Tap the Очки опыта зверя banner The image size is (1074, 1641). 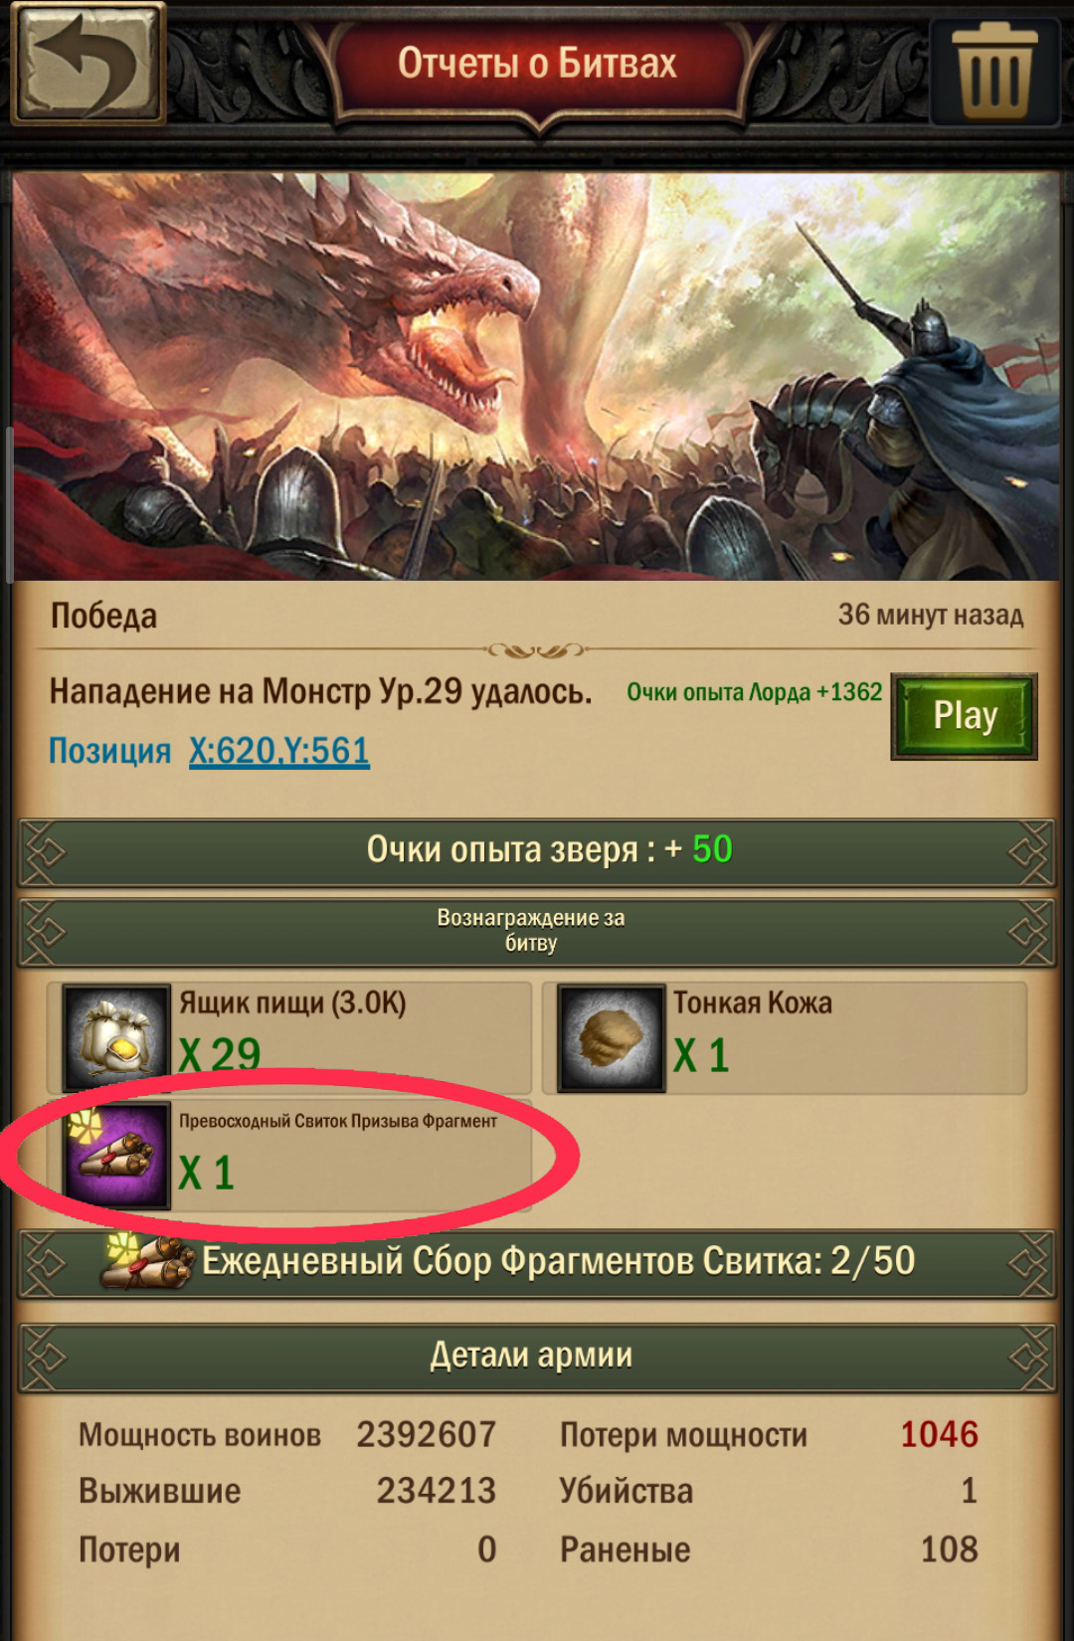coord(537,851)
